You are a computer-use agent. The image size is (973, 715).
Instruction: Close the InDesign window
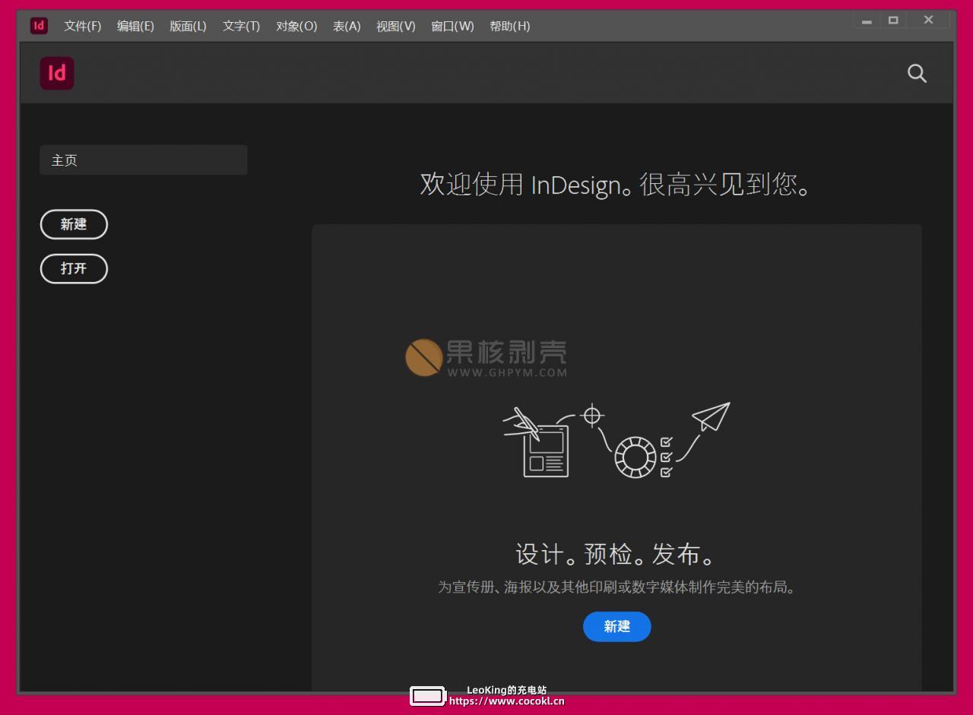pyautogui.click(x=929, y=21)
